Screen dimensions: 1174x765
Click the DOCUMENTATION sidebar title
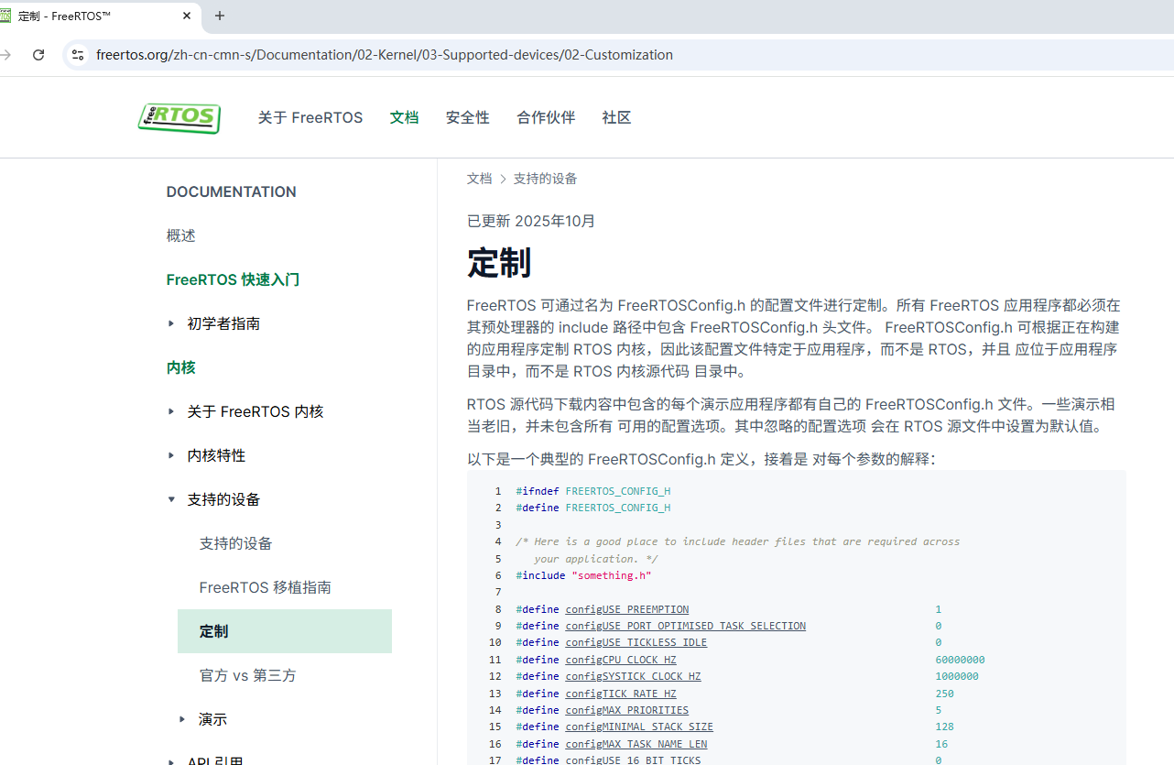point(232,191)
